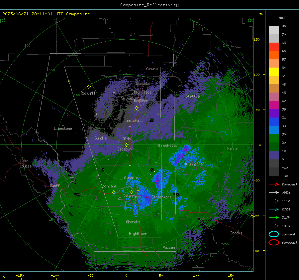Click the Blackfalds city label
This screenshot has height=280, width=299.
click(x=141, y=92)
